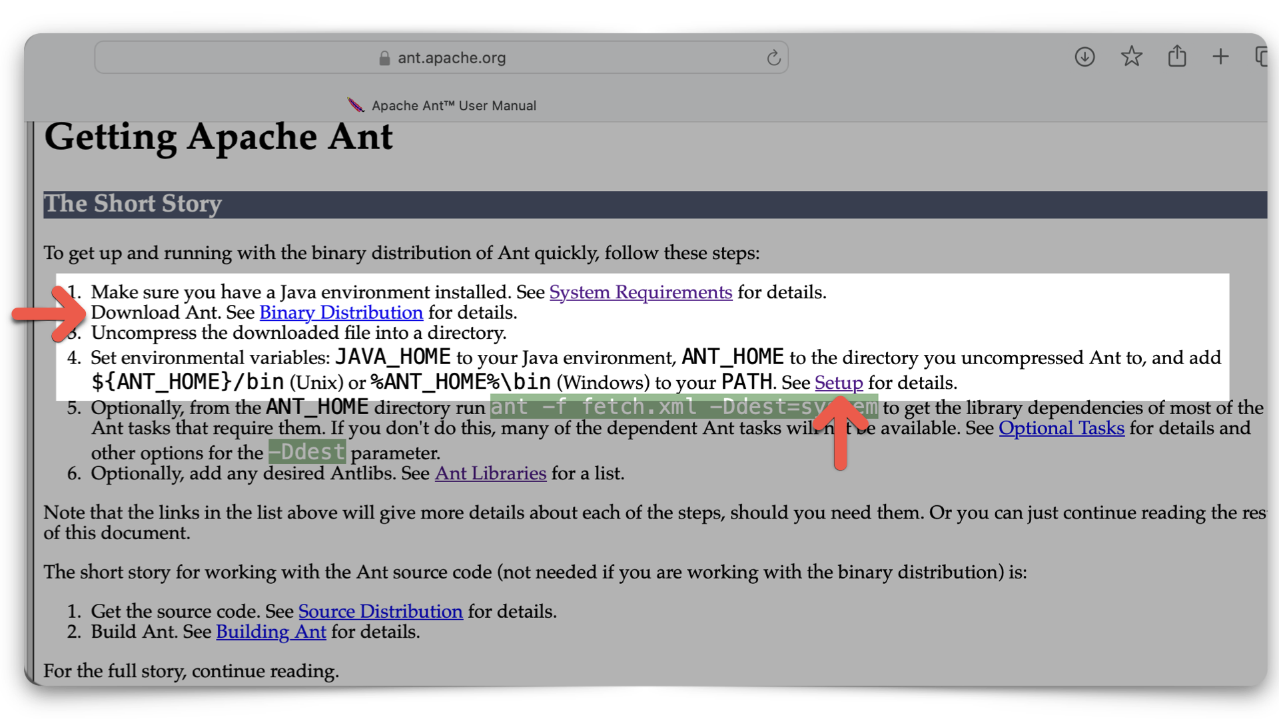The height and width of the screenshot is (719, 1279).
Task: Click the tab overview icon at far right
Action: (x=1264, y=57)
